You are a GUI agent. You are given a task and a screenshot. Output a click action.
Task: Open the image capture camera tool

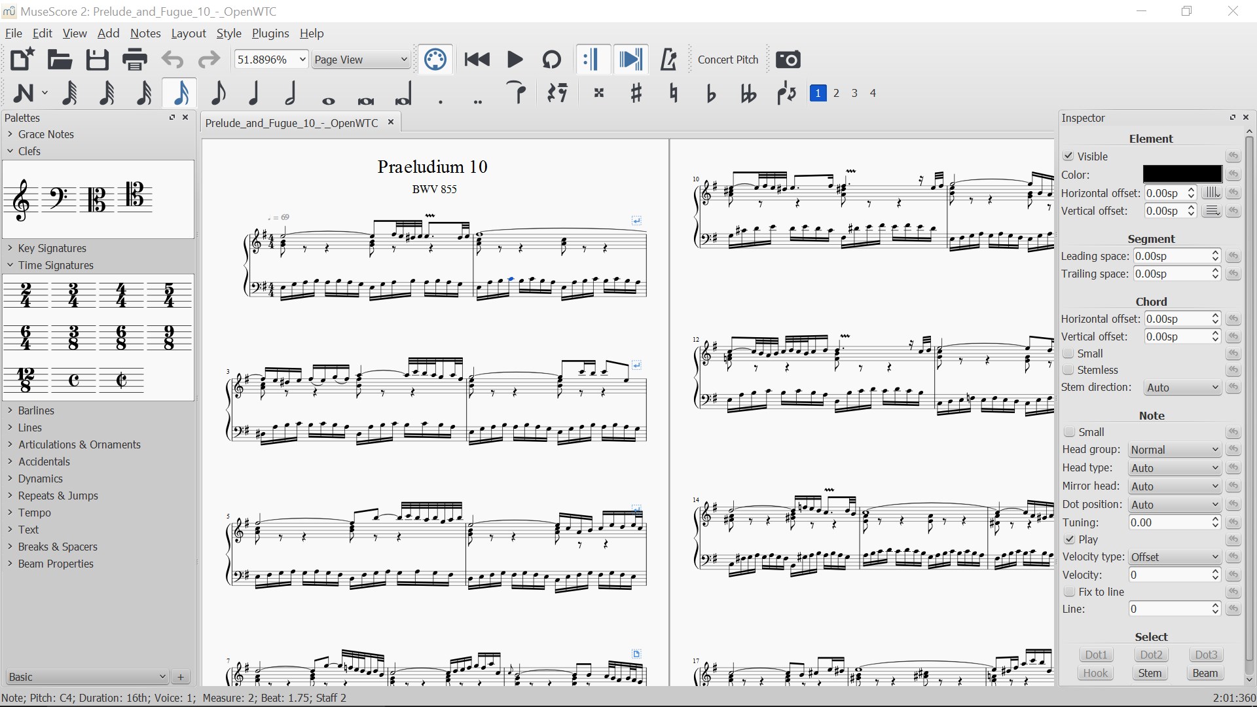pos(788,59)
